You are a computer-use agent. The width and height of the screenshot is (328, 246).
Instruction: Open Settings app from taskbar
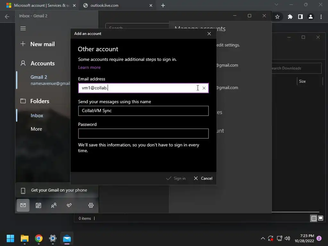coord(53,238)
